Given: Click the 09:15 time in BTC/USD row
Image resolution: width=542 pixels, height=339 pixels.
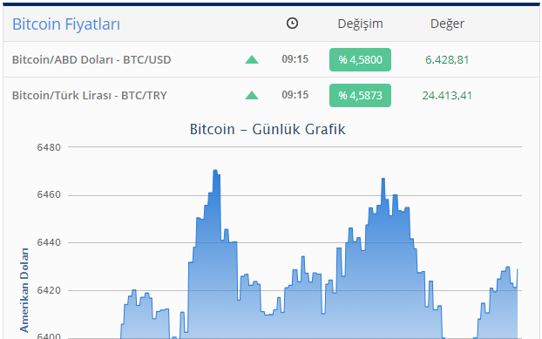Looking at the screenshot, I should (295, 59).
